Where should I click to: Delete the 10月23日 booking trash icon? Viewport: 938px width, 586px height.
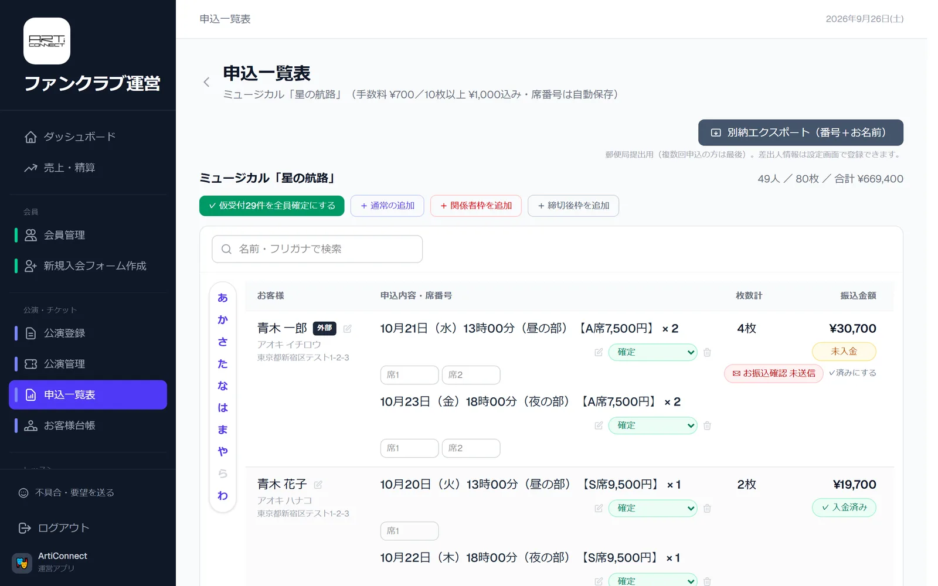point(707,425)
